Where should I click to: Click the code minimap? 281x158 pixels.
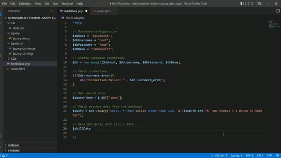pos(274,25)
